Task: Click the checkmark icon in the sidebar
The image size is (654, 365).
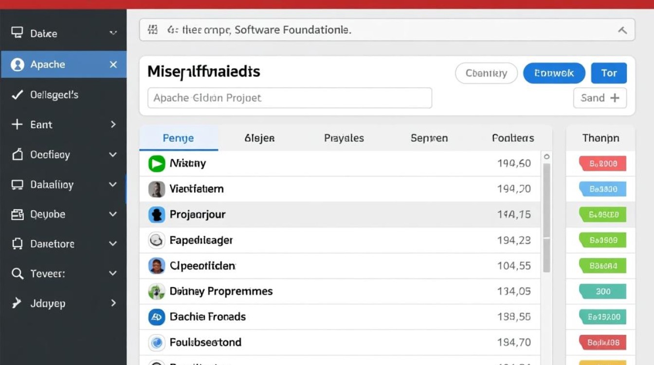Action: tap(17, 95)
